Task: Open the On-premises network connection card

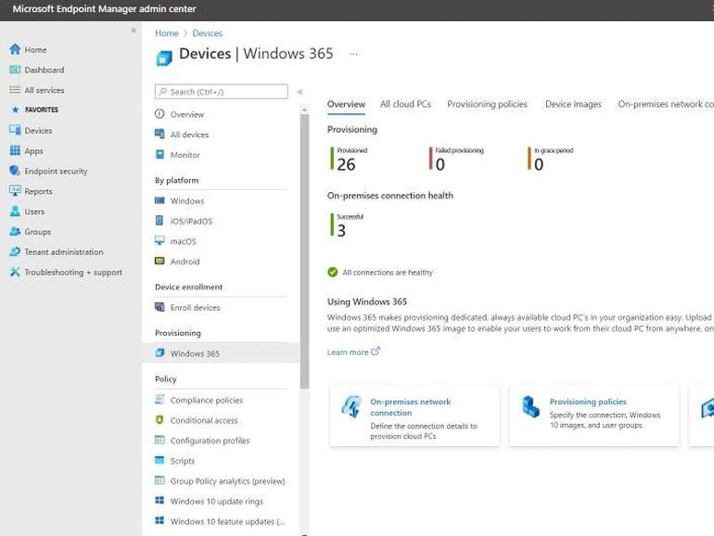Action: pyautogui.click(x=414, y=415)
